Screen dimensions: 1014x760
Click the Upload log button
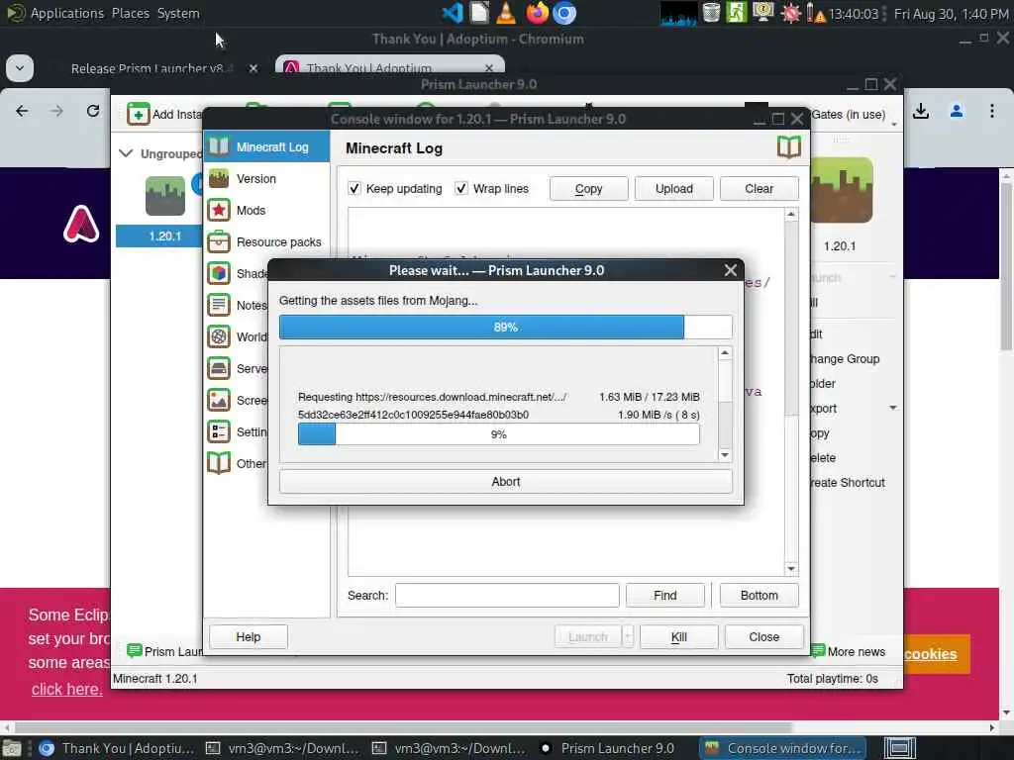673,189
